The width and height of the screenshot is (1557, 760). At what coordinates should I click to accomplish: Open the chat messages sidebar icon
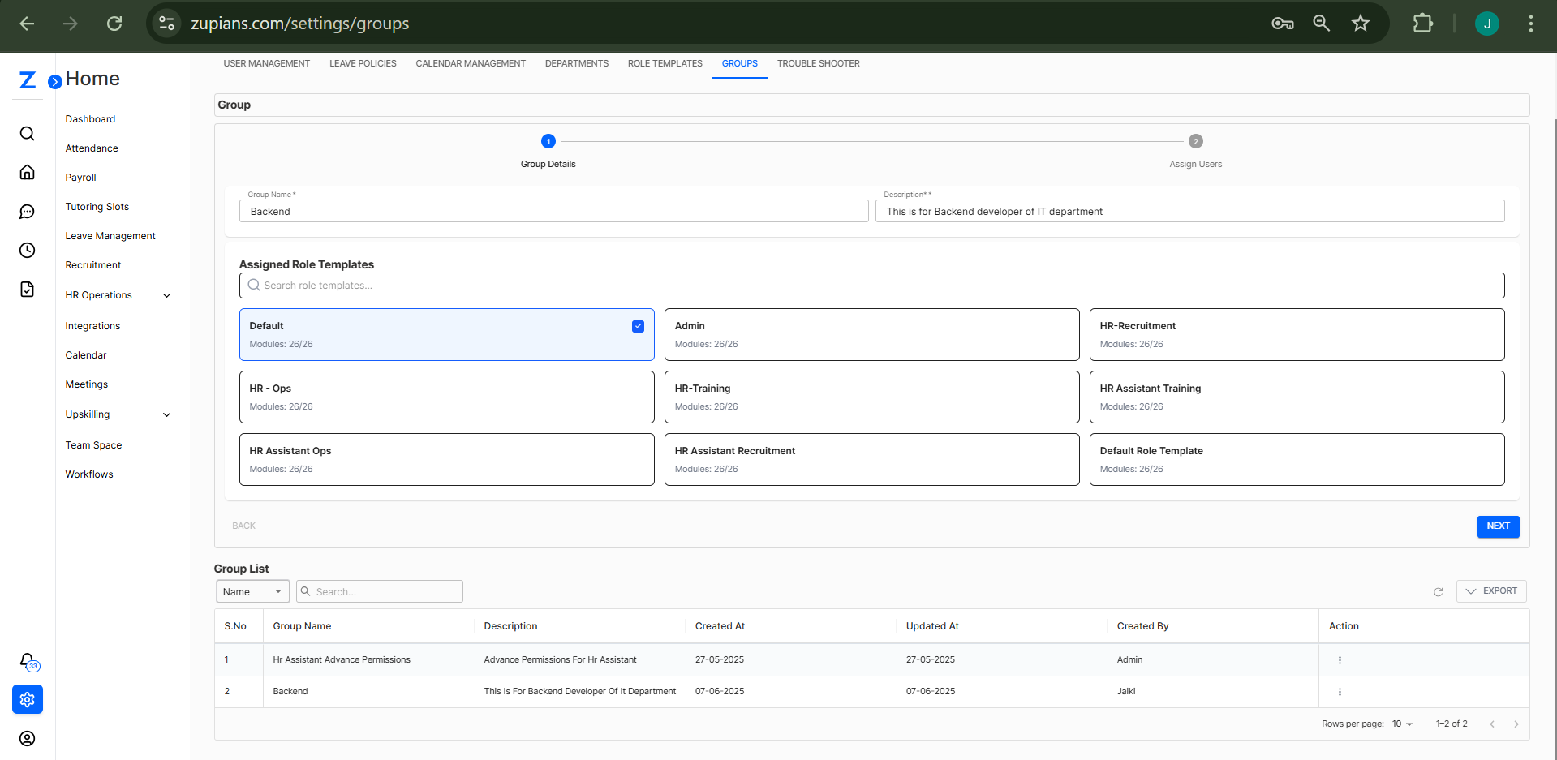click(x=27, y=212)
